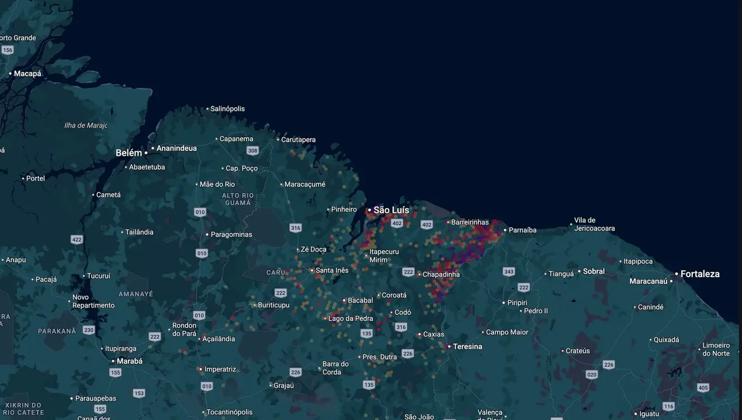Select 226 shield right of Pres. Dutra
The width and height of the screenshot is (742, 420).
click(x=408, y=353)
